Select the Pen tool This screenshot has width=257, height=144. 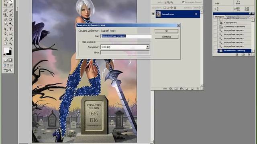pos(6,34)
